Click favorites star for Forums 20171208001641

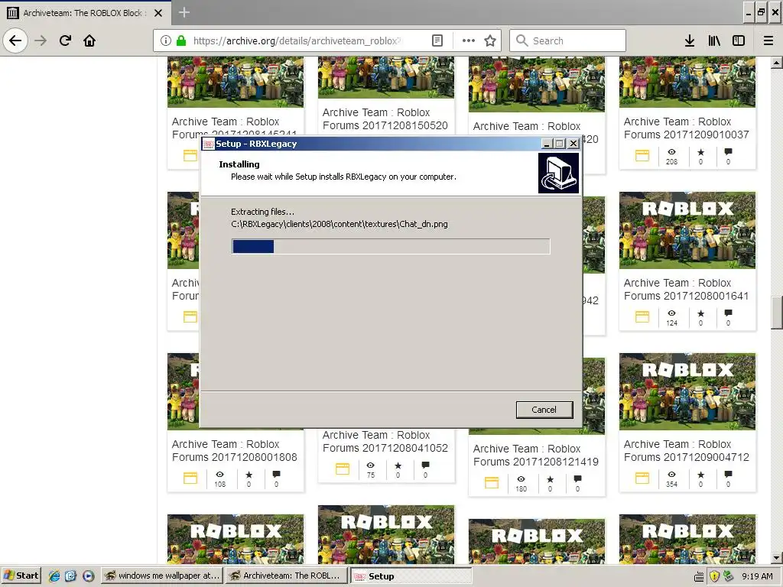click(700, 313)
